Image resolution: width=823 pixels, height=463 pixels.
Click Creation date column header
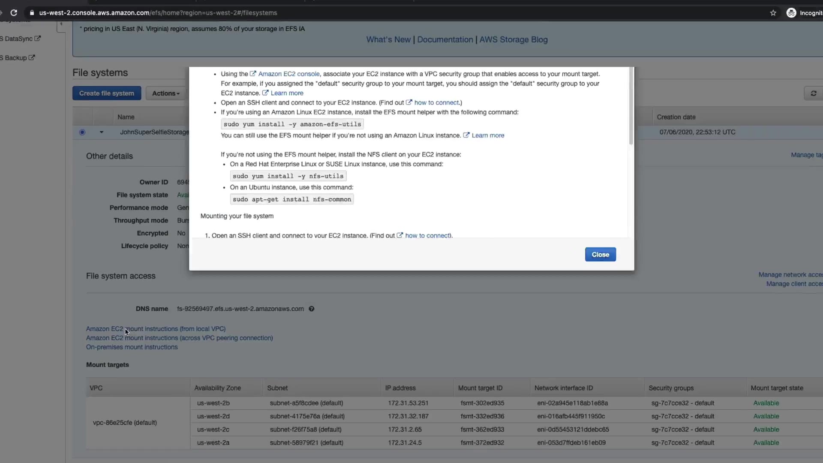pos(676,117)
